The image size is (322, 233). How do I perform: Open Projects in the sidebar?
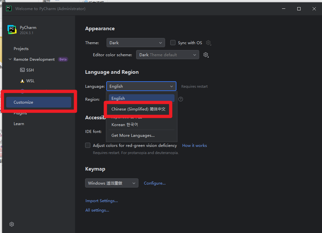pos(21,49)
